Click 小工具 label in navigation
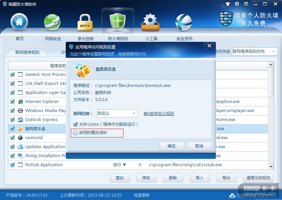The width and height of the screenshot is (282, 200). [152, 38]
